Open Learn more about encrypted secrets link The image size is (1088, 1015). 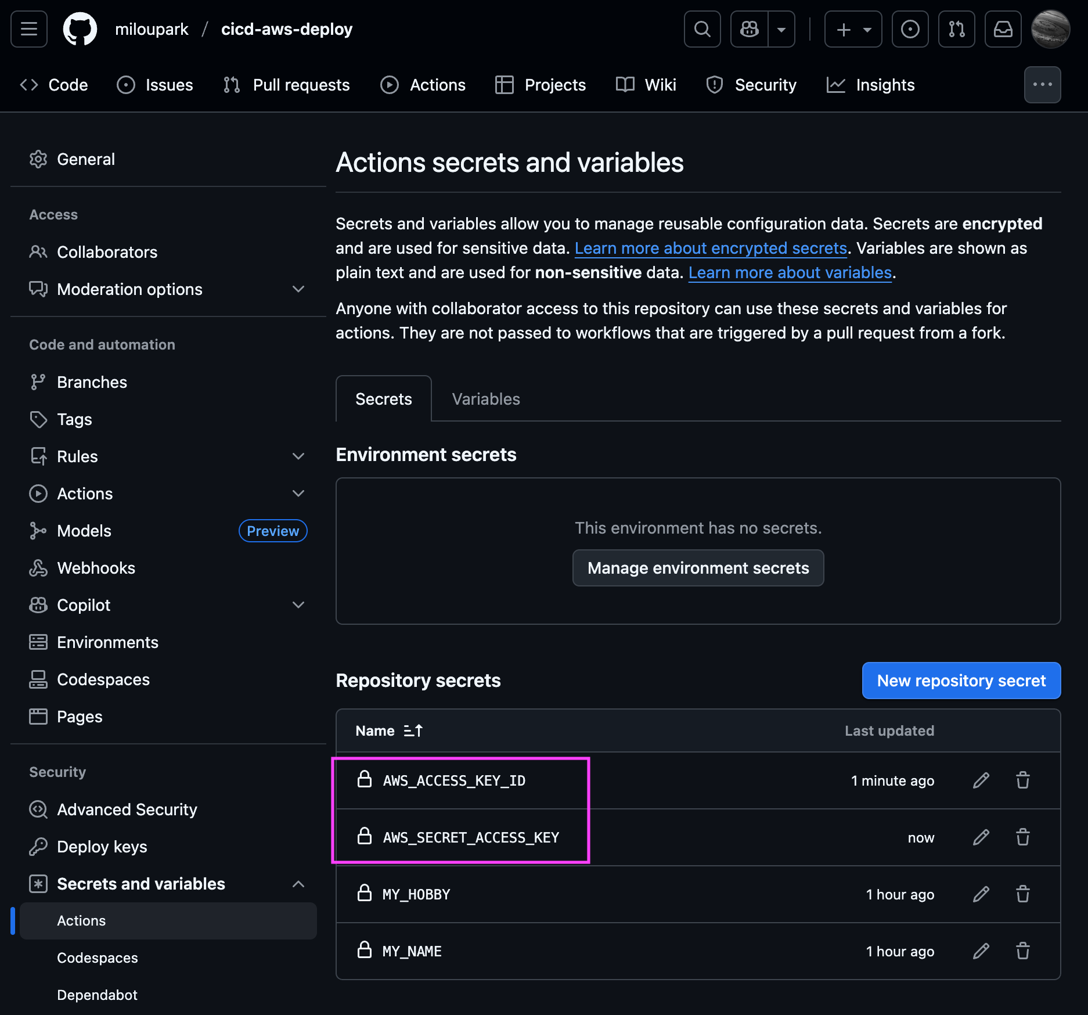pyautogui.click(x=711, y=248)
